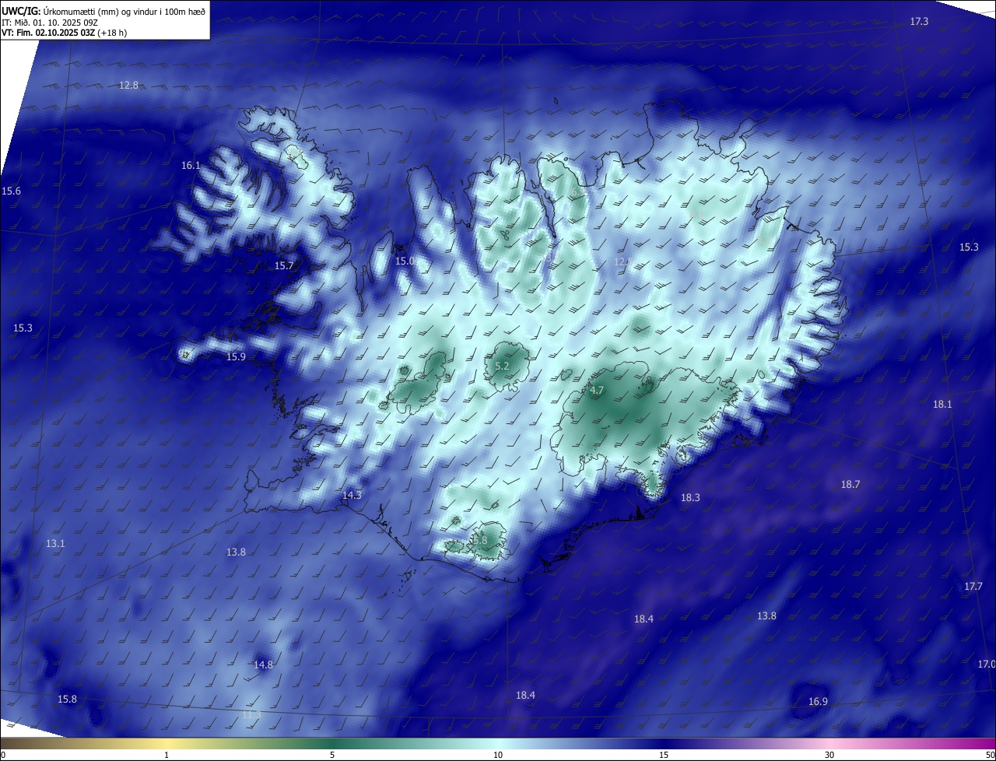
Task: Click the 15.7 value label
Action: tap(284, 266)
